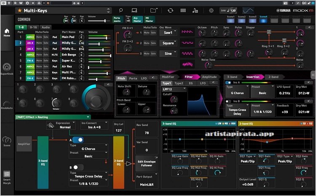The width and height of the screenshot is (316, 196).
Task: Mute part 5 Super K
Action: click(x=39, y=60)
